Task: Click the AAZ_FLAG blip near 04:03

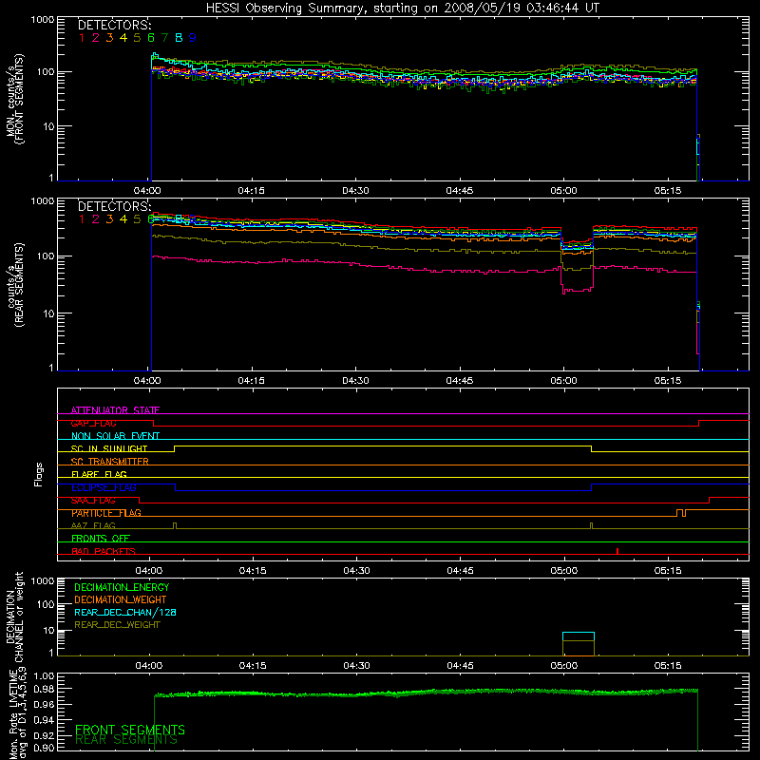Action: point(175,525)
